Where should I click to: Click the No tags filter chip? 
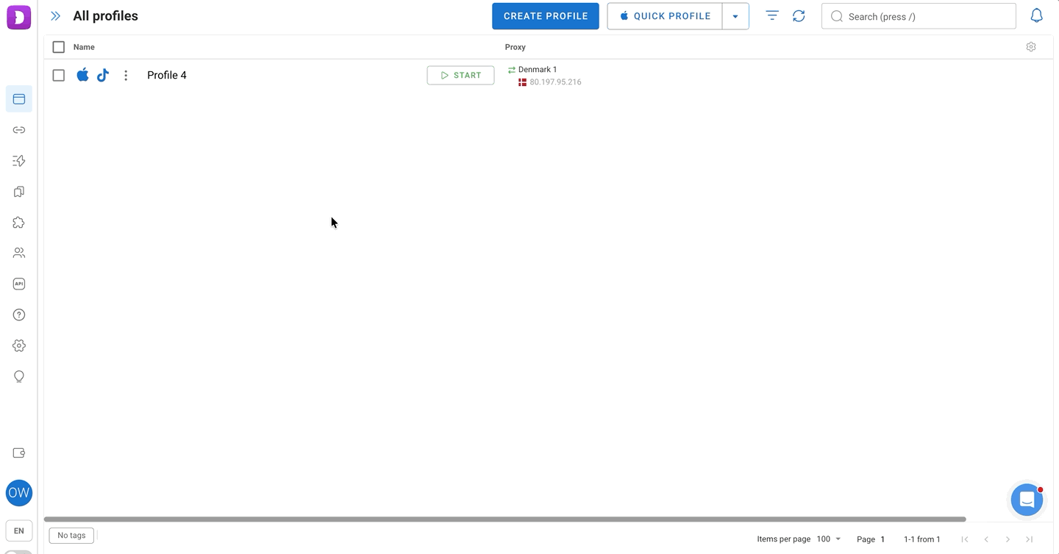71,536
